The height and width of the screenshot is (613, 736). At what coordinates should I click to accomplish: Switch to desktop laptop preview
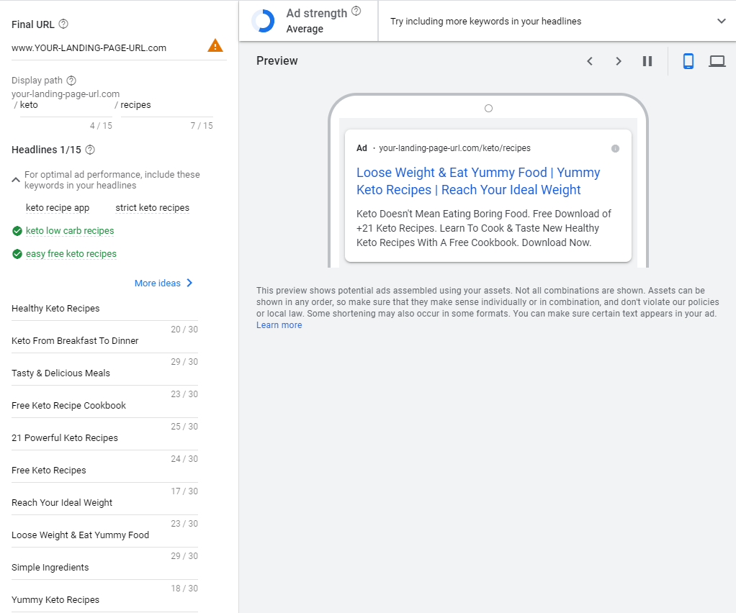coord(717,61)
